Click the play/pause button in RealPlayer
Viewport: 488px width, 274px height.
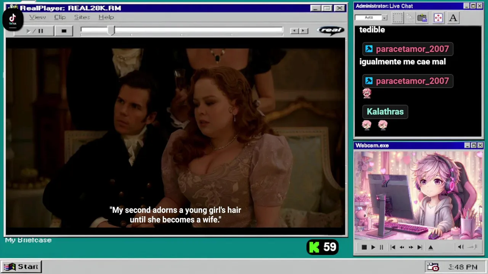34,31
